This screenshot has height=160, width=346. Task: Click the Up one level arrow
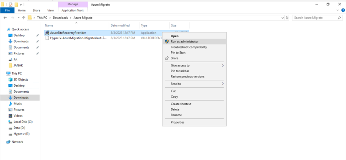(24, 18)
